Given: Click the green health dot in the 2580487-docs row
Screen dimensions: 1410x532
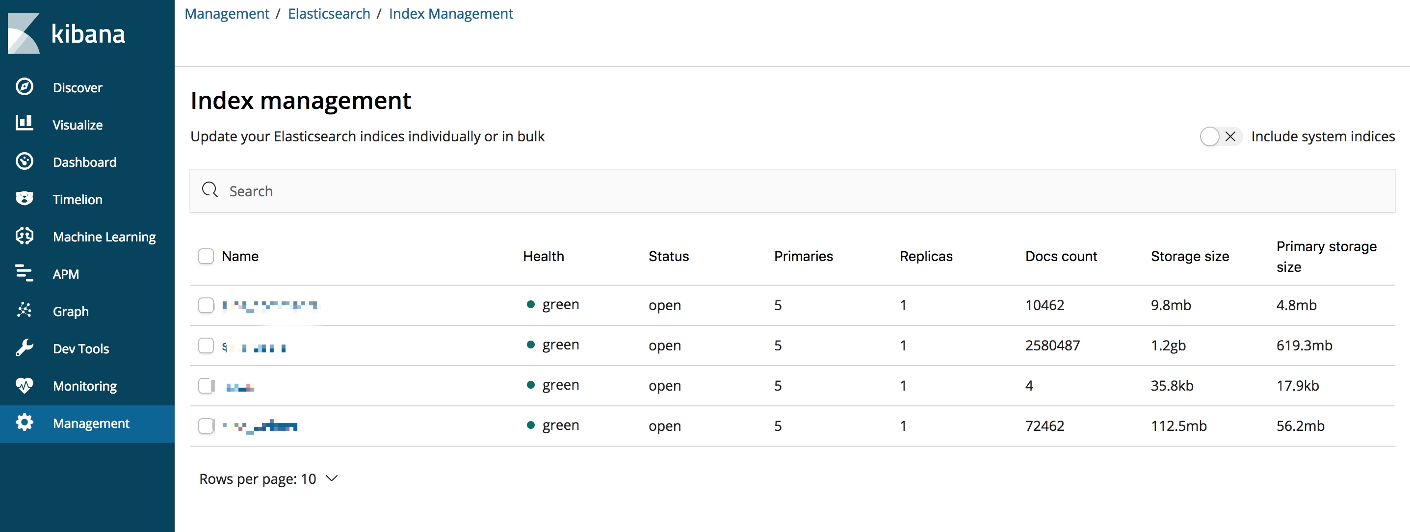Looking at the screenshot, I should point(530,345).
